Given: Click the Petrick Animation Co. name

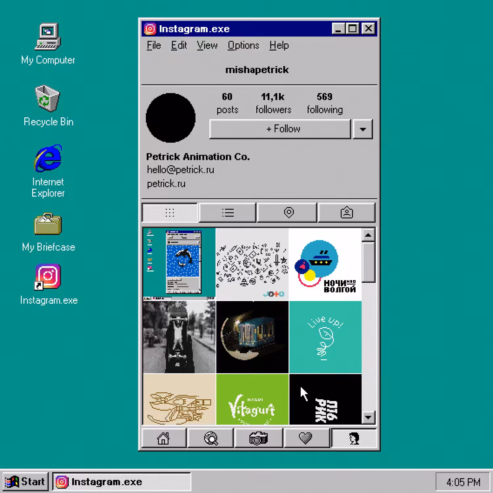Looking at the screenshot, I should pyautogui.click(x=198, y=156).
